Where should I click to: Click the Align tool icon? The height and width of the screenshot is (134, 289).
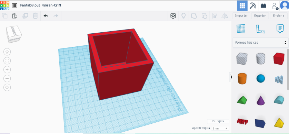click(x=215, y=16)
